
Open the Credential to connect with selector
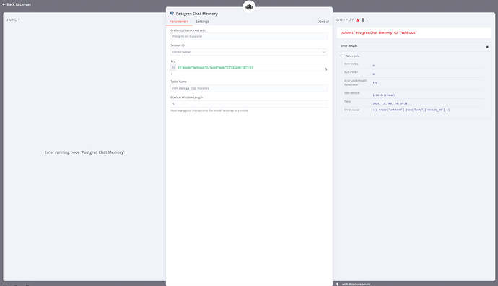249,36
